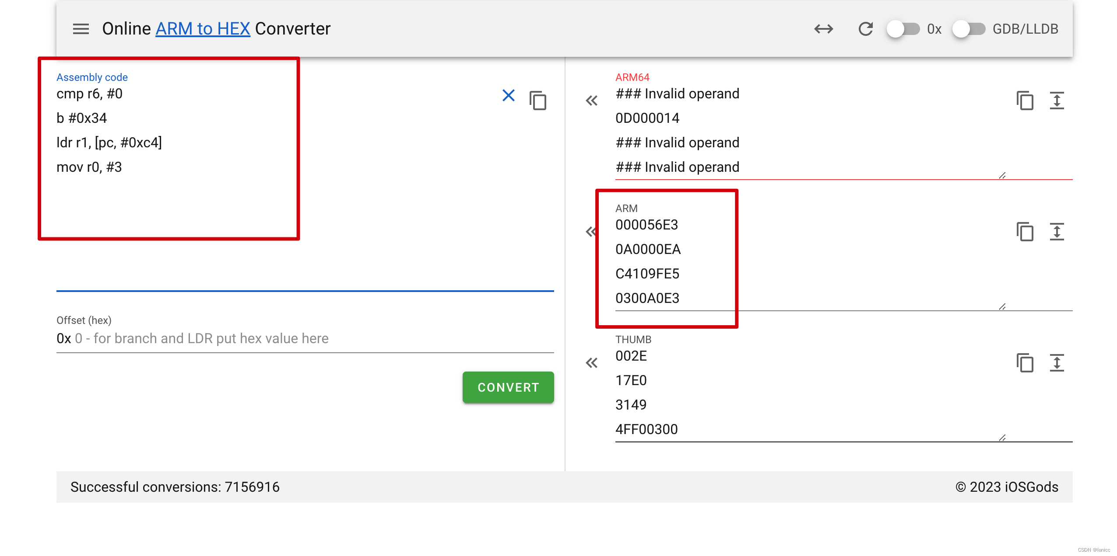Screen dimensions: 1117x556
Task: Expand the ARM64 output height
Action: click(1057, 101)
